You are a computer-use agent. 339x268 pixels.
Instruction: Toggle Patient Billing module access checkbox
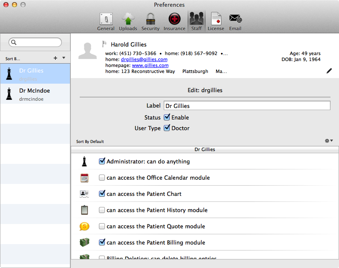click(102, 242)
